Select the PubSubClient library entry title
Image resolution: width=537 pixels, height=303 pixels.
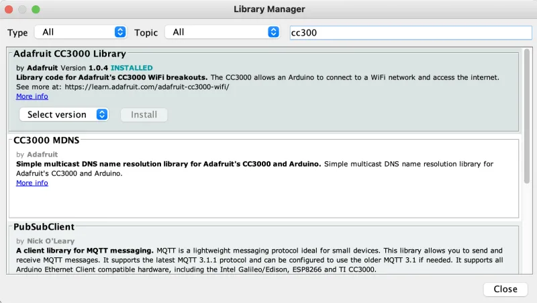tap(44, 227)
